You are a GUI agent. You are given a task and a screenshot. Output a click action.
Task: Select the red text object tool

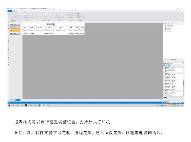click(8, 24)
